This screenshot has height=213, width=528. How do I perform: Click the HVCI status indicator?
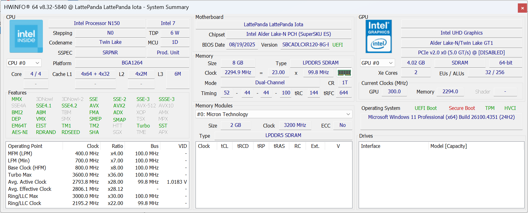coord(510,108)
